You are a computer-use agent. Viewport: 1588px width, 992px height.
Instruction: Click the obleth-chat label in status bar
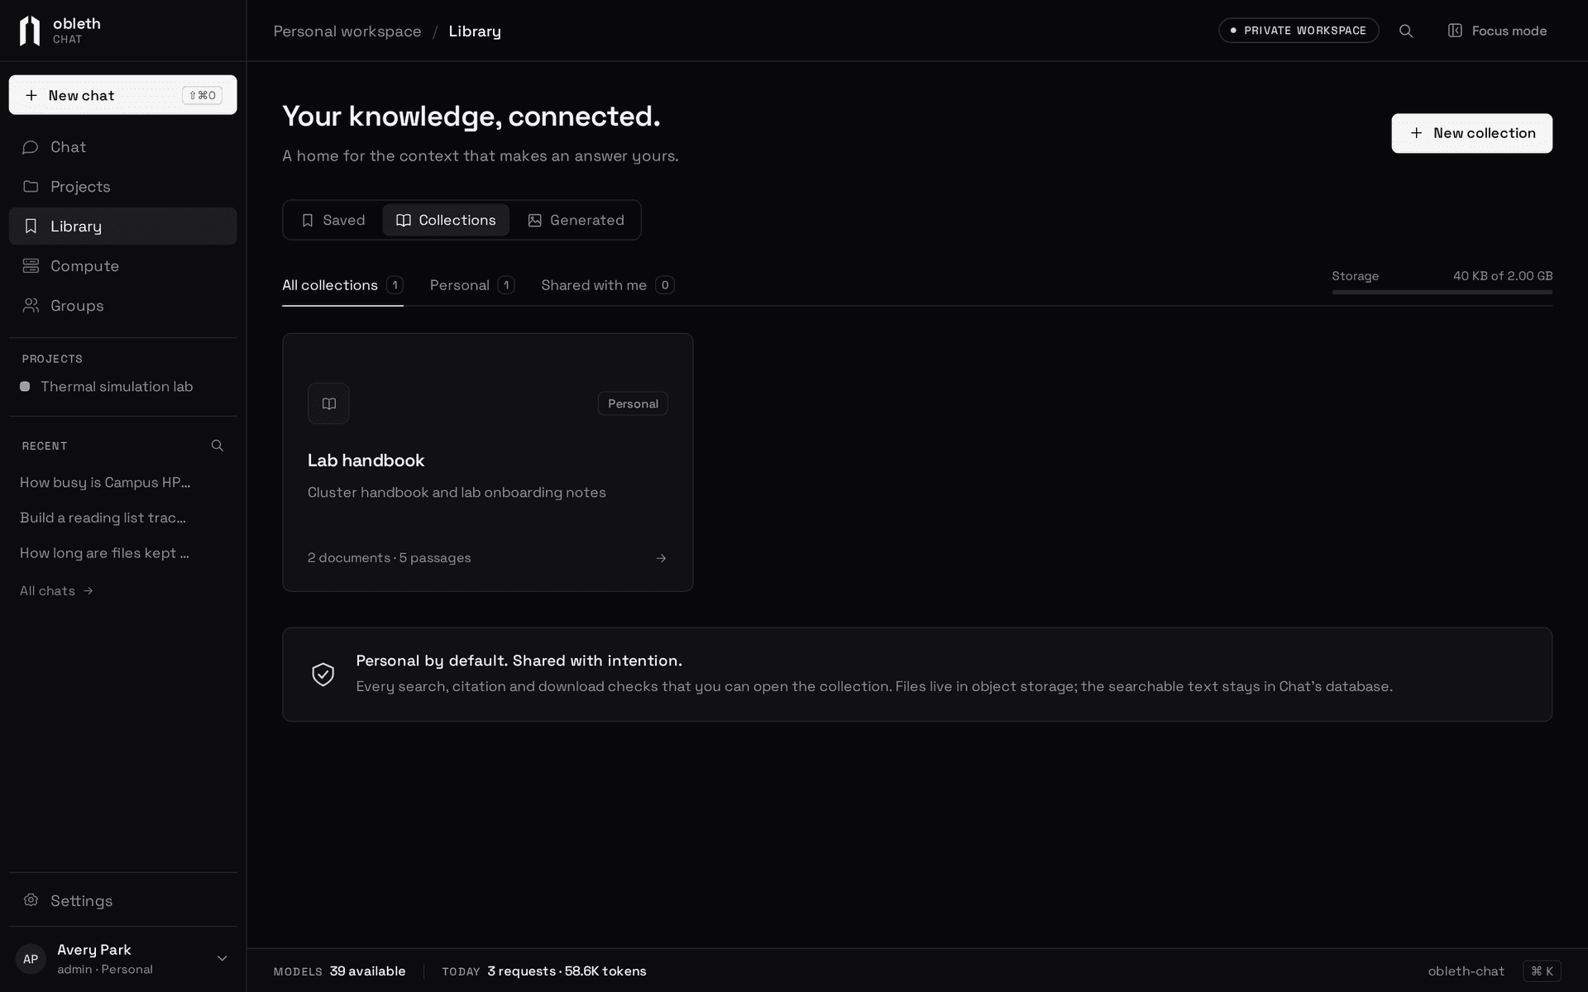pos(1466,971)
